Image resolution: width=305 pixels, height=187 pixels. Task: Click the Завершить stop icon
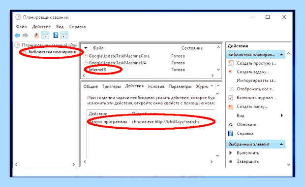pyautogui.click(x=231, y=161)
